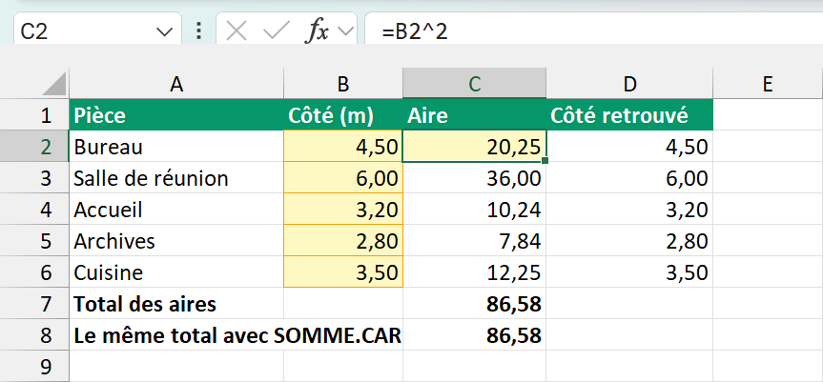The width and height of the screenshot is (823, 382).
Task: Click cell B2 with value 4,50
Action: pos(343,146)
